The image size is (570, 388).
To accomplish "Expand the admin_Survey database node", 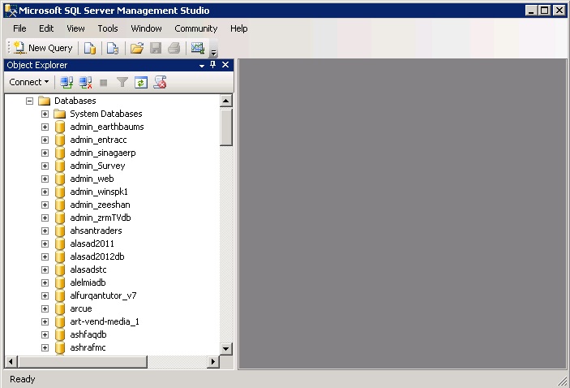I will 45,166.
